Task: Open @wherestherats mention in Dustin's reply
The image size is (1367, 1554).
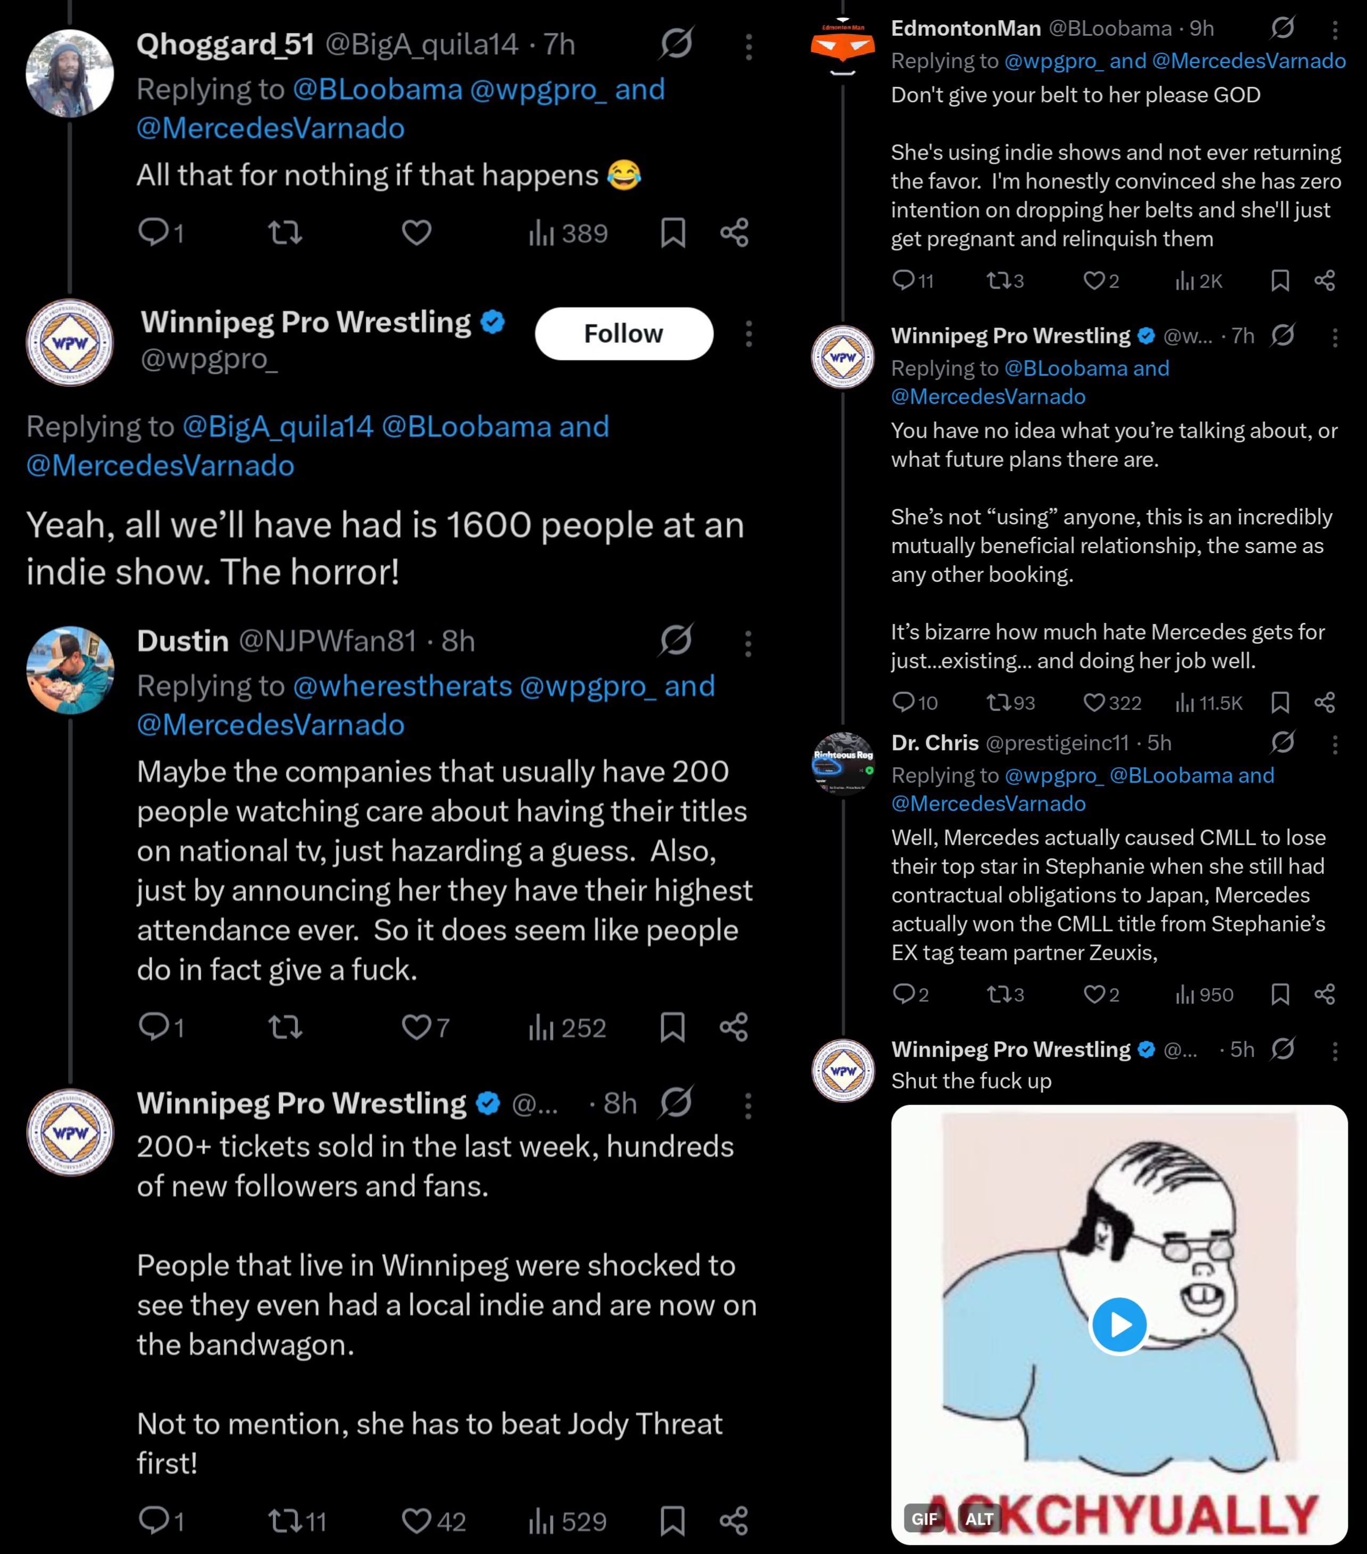Action: 402,686
